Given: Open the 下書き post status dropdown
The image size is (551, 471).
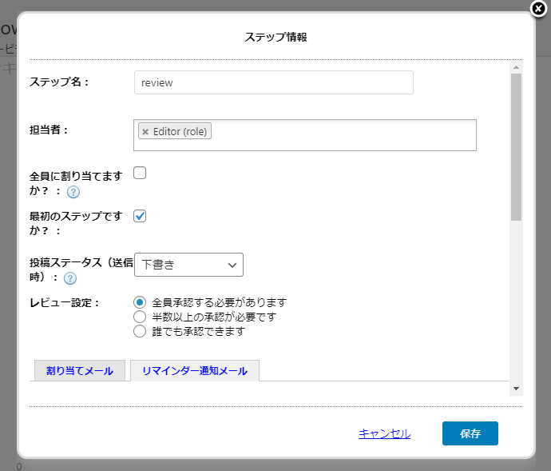Looking at the screenshot, I should [x=188, y=265].
